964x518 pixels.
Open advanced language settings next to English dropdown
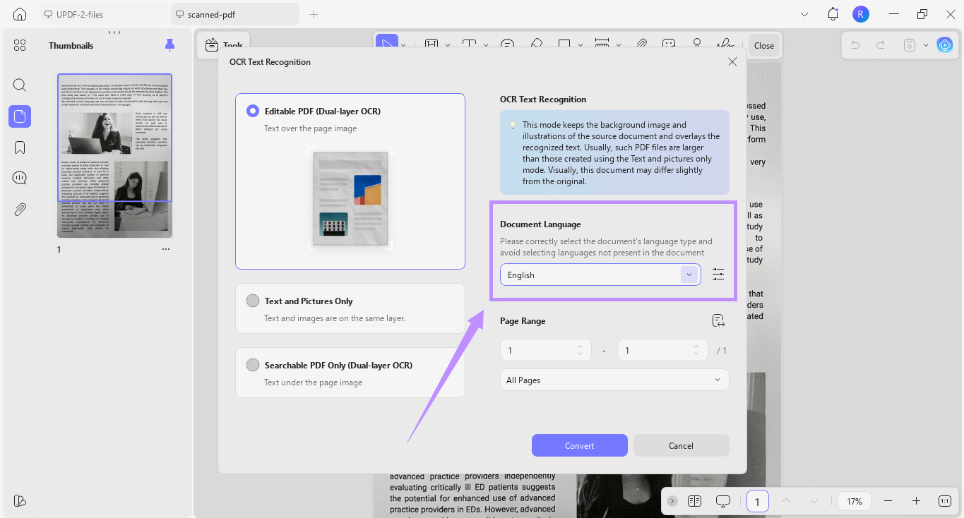tap(718, 275)
